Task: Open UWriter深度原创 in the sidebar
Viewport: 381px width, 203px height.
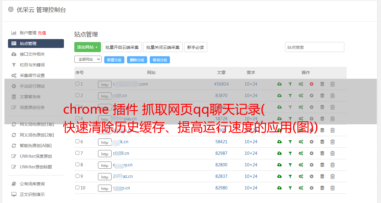Action: click(x=36, y=156)
